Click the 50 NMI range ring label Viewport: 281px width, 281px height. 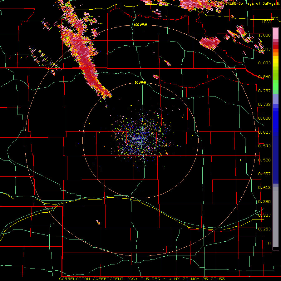point(140,82)
